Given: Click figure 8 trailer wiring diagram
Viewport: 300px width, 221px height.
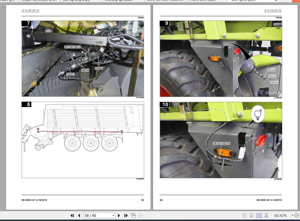Looking at the screenshot, I should point(83,140).
